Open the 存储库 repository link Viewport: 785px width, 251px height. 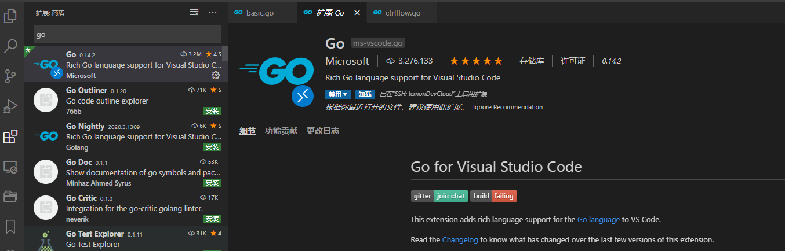532,61
